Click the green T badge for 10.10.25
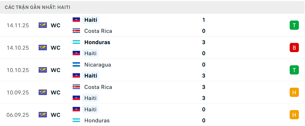The height and width of the screenshot is (126, 305). coord(294,70)
